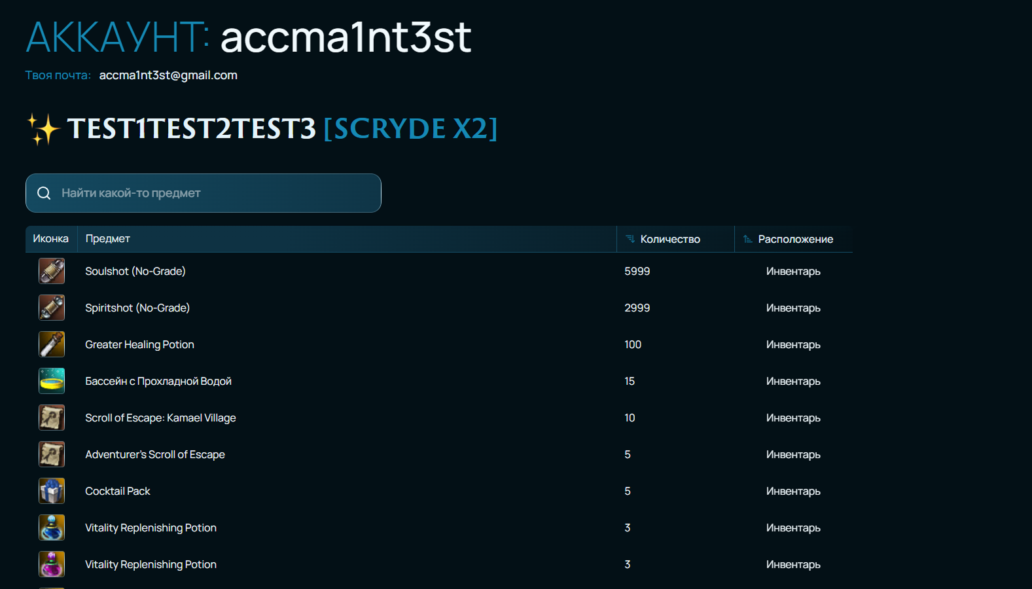Click the Adventurer's Scroll of Escape icon
This screenshot has height=589, width=1032.
52,454
